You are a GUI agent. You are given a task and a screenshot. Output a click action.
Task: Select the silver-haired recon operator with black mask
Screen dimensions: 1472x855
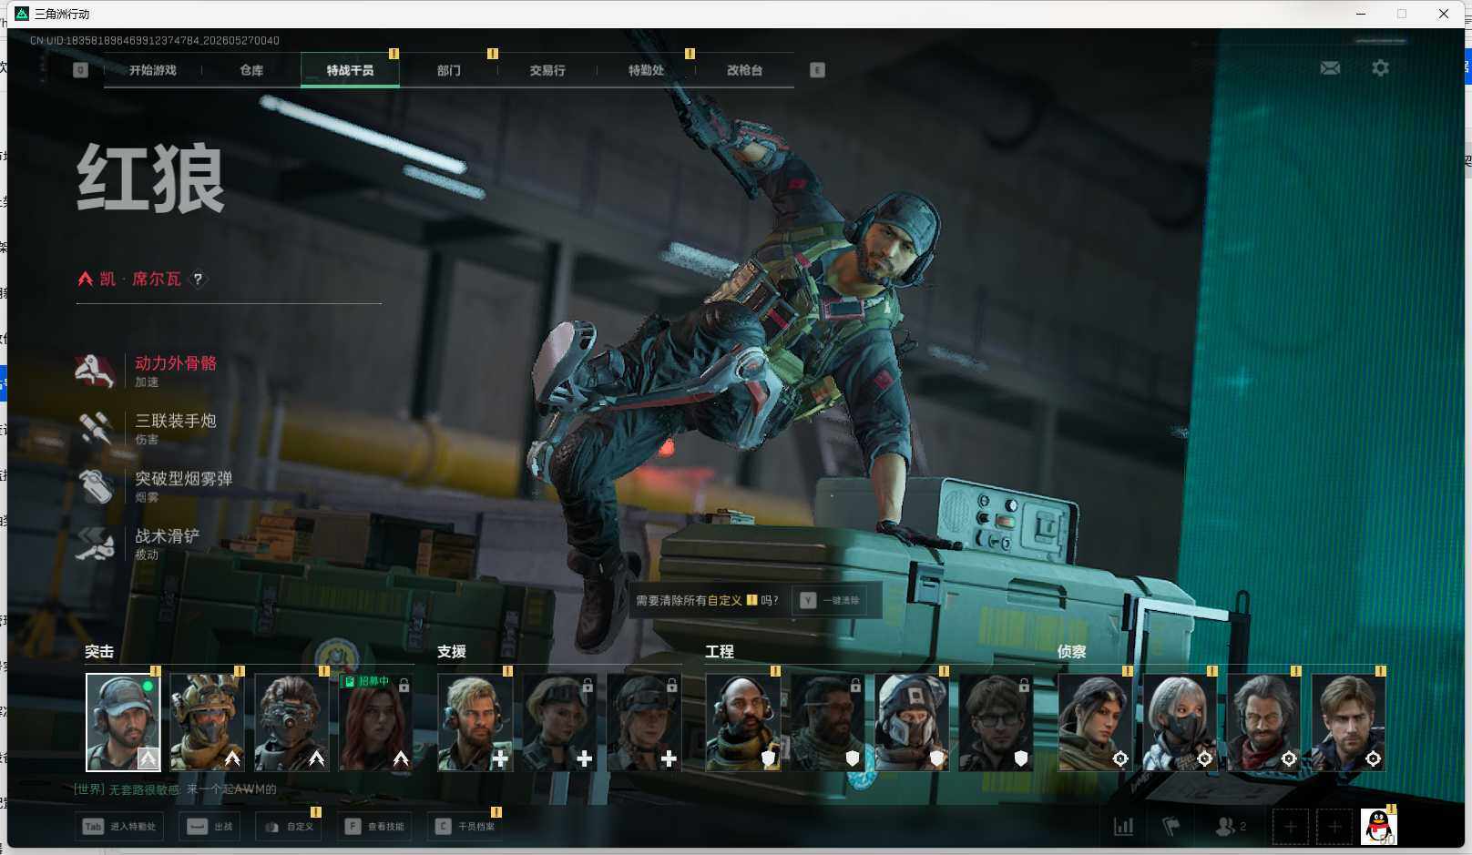1180,722
